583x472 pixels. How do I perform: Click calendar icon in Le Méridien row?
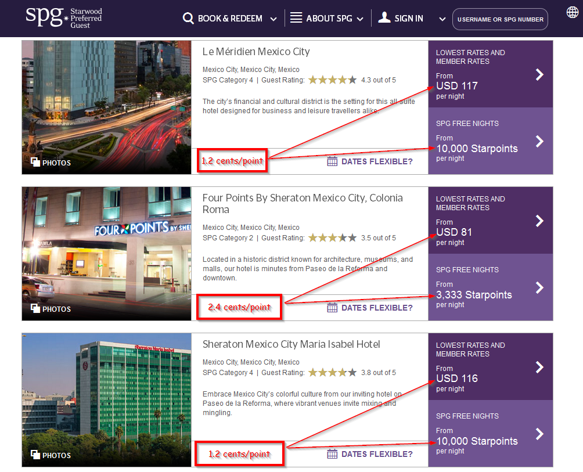pyautogui.click(x=332, y=161)
